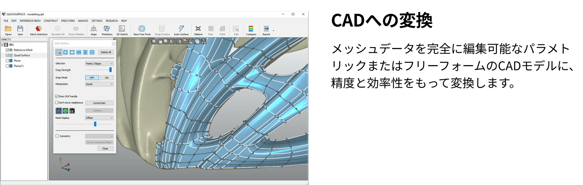The width and height of the screenshot is (583, 185).
Task: Start a 2D Sketch
Action: click(121, 29)
